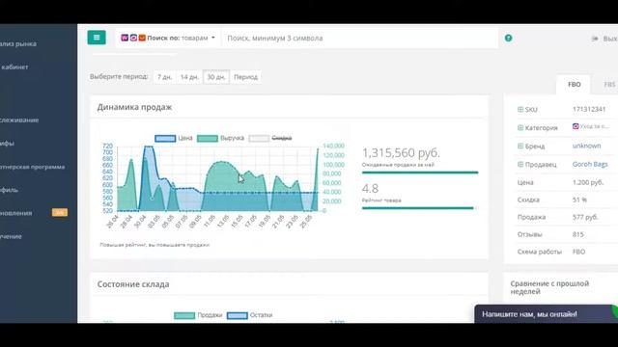Click the marketplace icon in the Категория value
This screenshot has height=347, width=618.
576,126
